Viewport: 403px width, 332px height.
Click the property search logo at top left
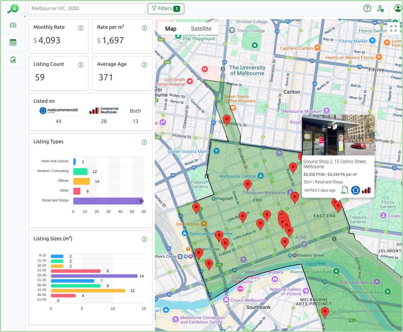(13, 8)
